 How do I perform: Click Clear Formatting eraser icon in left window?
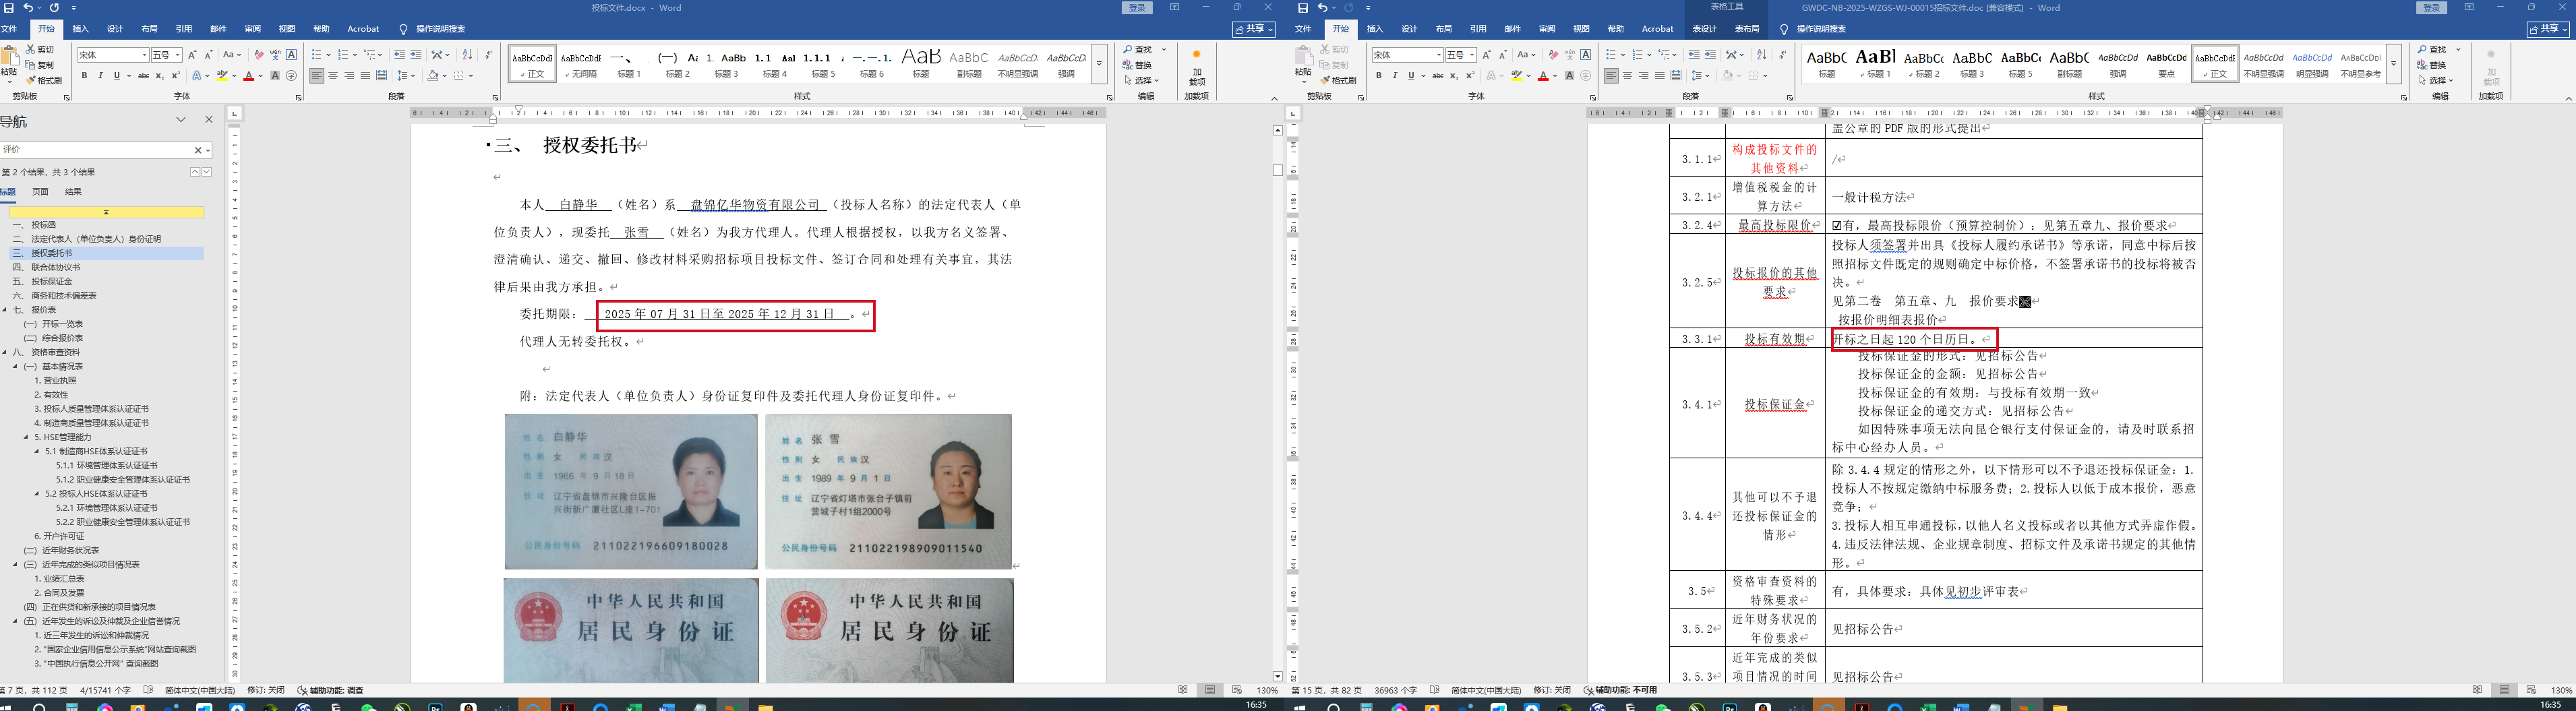click(x=259, y=55)
